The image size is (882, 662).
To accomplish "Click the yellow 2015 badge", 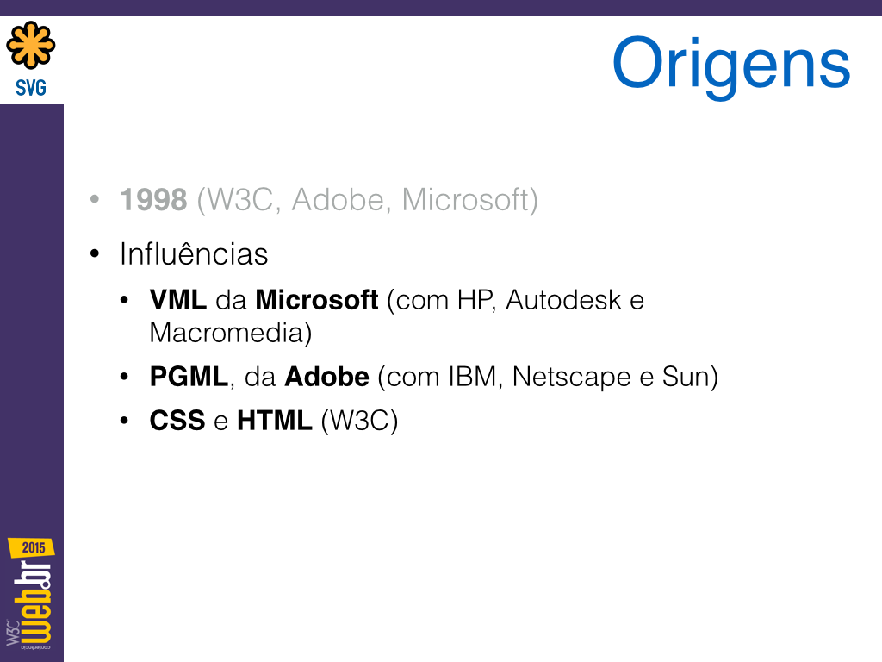I will [32, 547].
